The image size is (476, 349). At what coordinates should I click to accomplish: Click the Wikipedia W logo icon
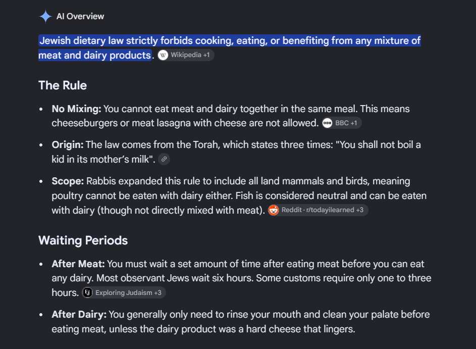coord(163,55)
